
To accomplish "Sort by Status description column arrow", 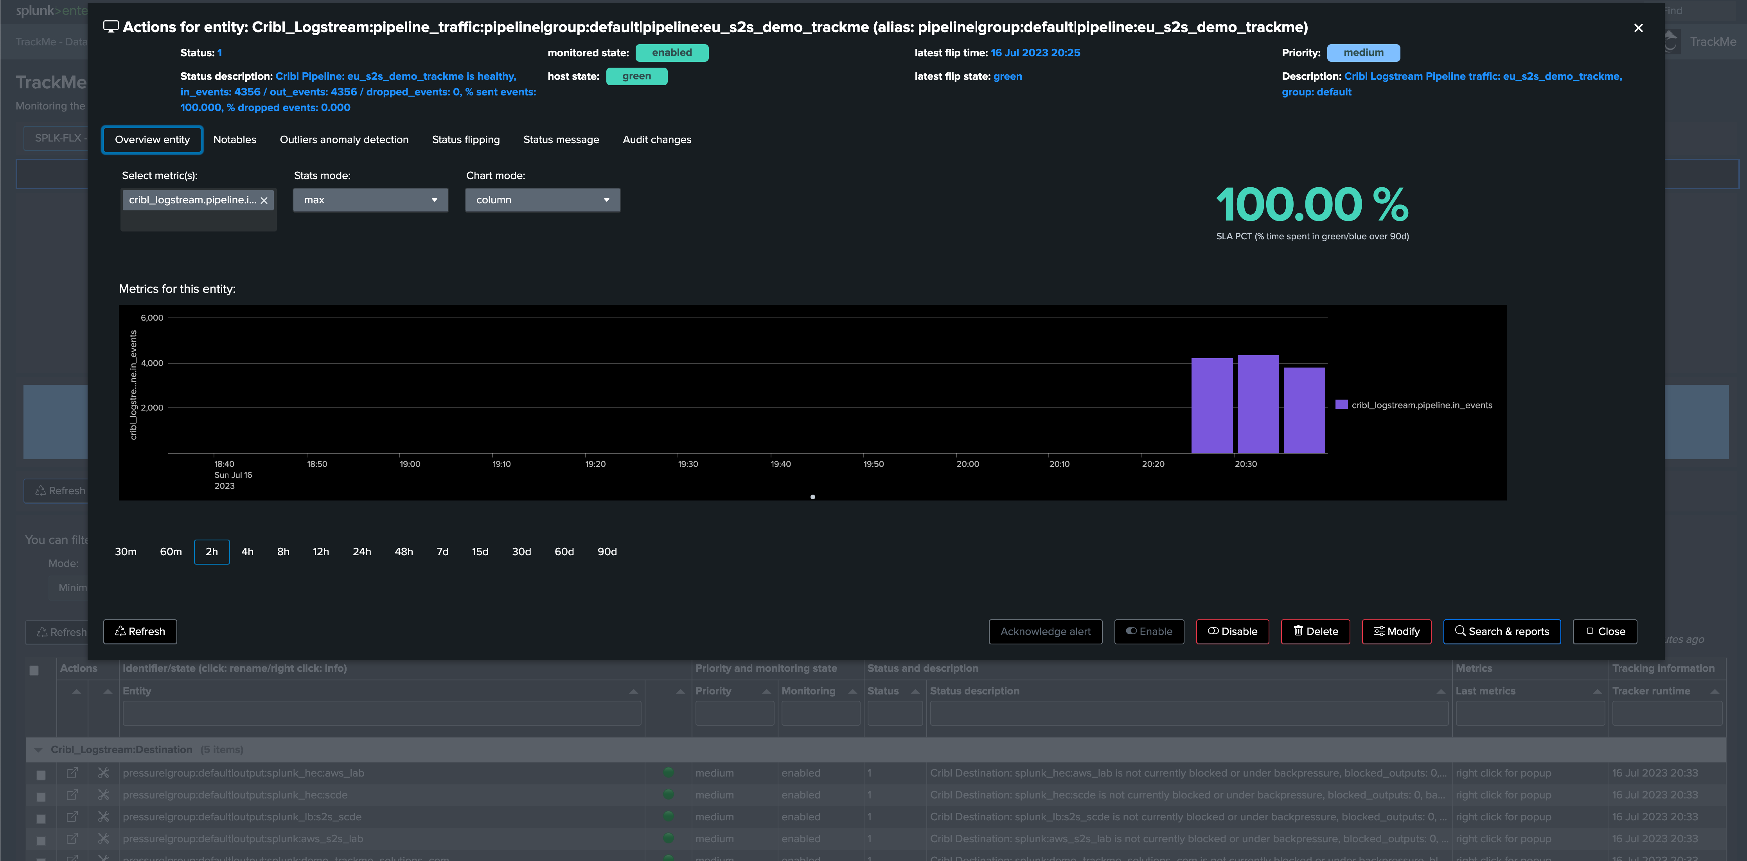I will (1440, 692).
